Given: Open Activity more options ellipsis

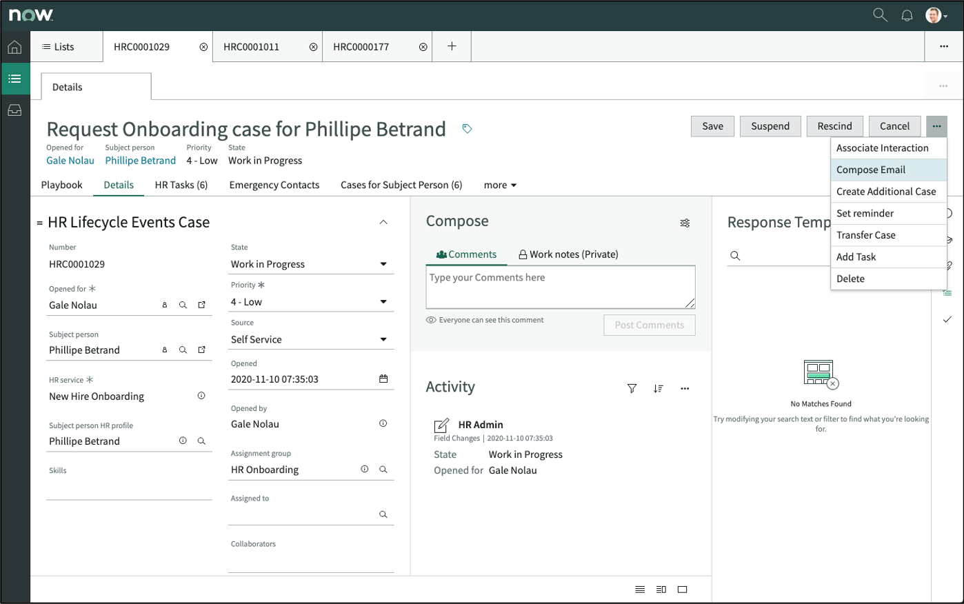Looking at the screenshot, I should pos(685,388).
